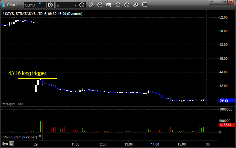Click the symbol link icon in toolbar
Viewport: 236px width, 148px height.
(136, 5)
